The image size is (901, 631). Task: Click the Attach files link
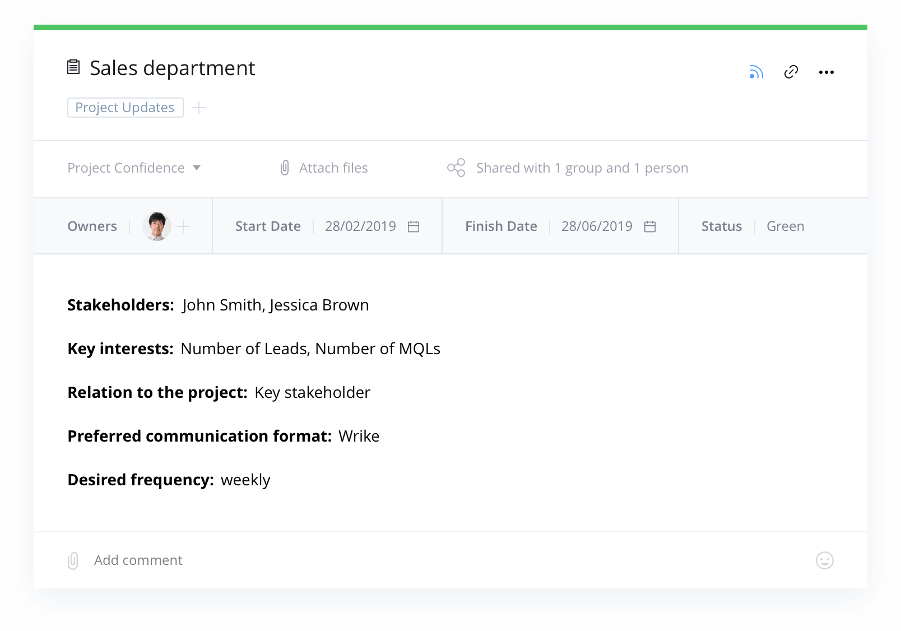click(333, 168)
